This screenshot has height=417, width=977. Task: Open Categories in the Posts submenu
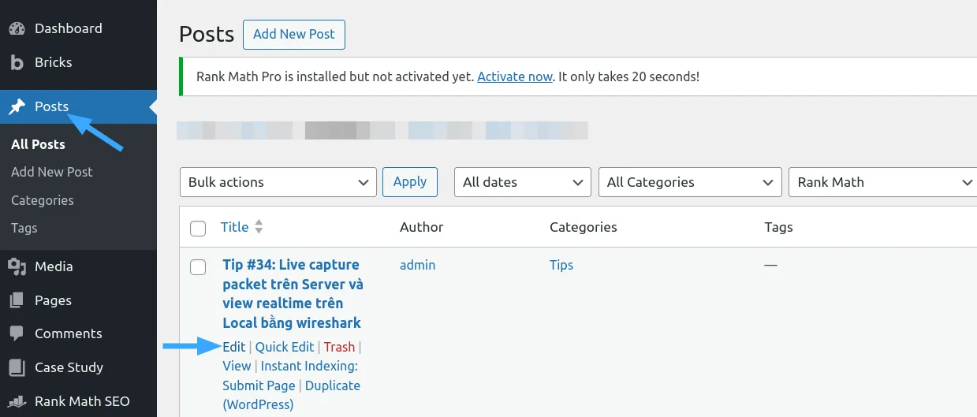(x=43, y=200)
